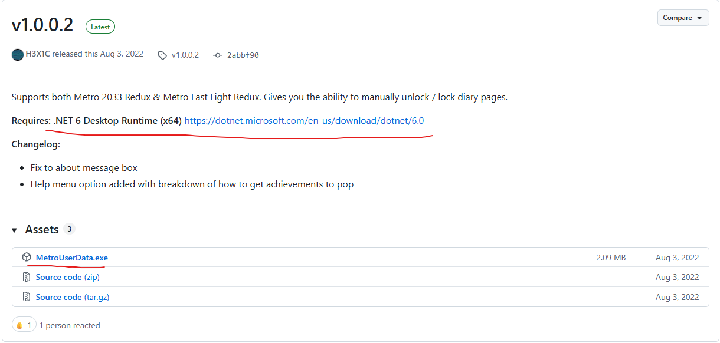The width and height of the screenshot is (720, 343).
Task: Open the v1.0.0.2 tag link
Action: pos(185,55)
